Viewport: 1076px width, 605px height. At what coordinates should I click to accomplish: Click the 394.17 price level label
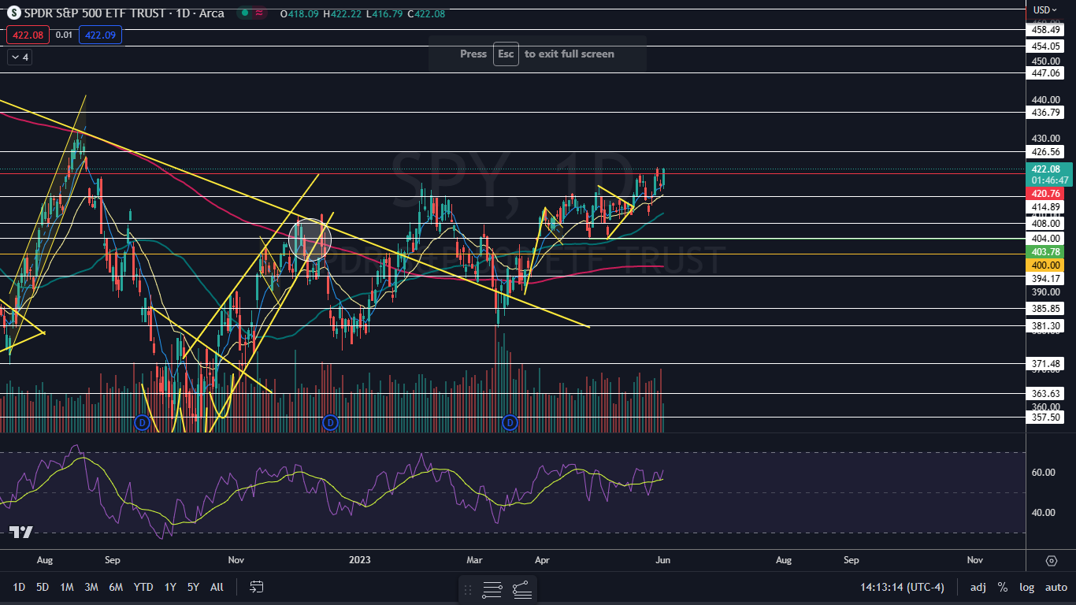(x=1046, y=278)
